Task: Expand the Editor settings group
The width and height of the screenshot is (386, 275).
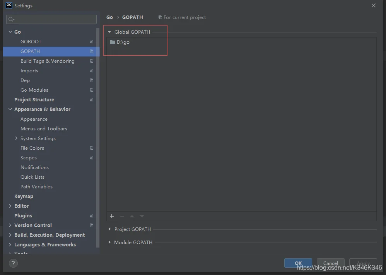Action: click(x=10, y=206)
